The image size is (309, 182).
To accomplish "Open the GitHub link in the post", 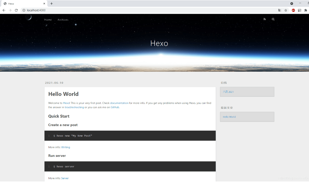I will coord(115,107).
